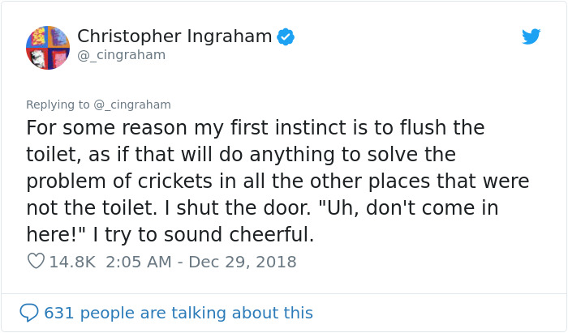The image size is (568, 333).
Task: Click the Twitter bird logo
Action: 531,37
